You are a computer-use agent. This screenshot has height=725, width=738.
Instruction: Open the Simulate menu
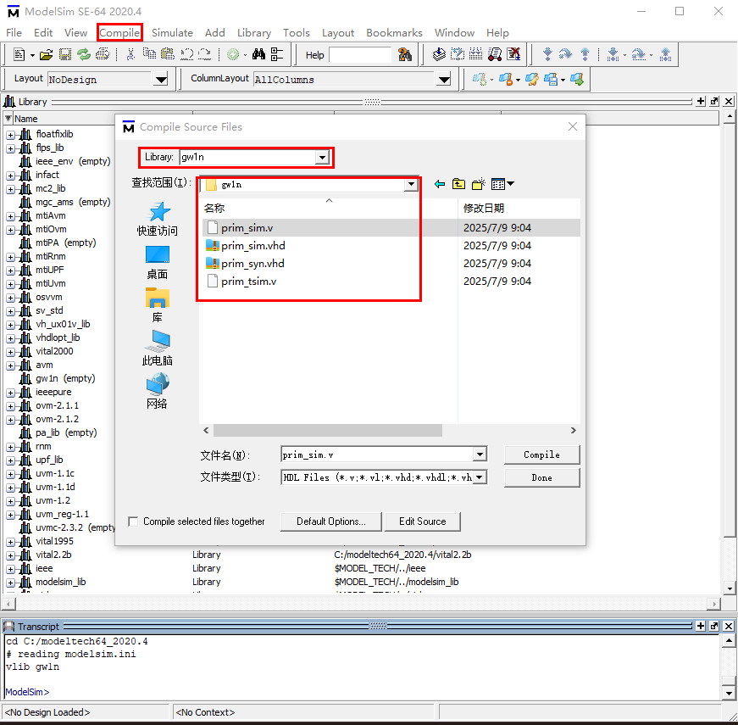pos(172,32)
